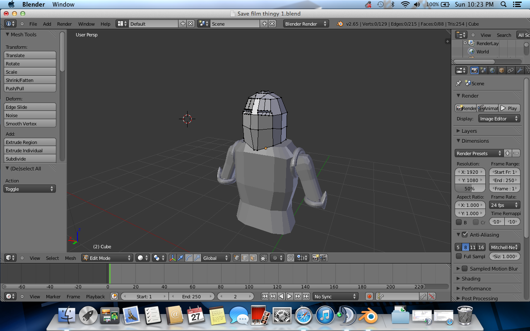Screen dimensions: 530x331
Task: Click the Subdivide button in Mesh Tools
Action: pyautogui.click(x=29, y=158)
